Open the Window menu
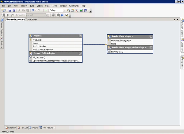Image resolution: width=184 pixels, height=134 pixels. pyautogui.click(x=63, y=6)
